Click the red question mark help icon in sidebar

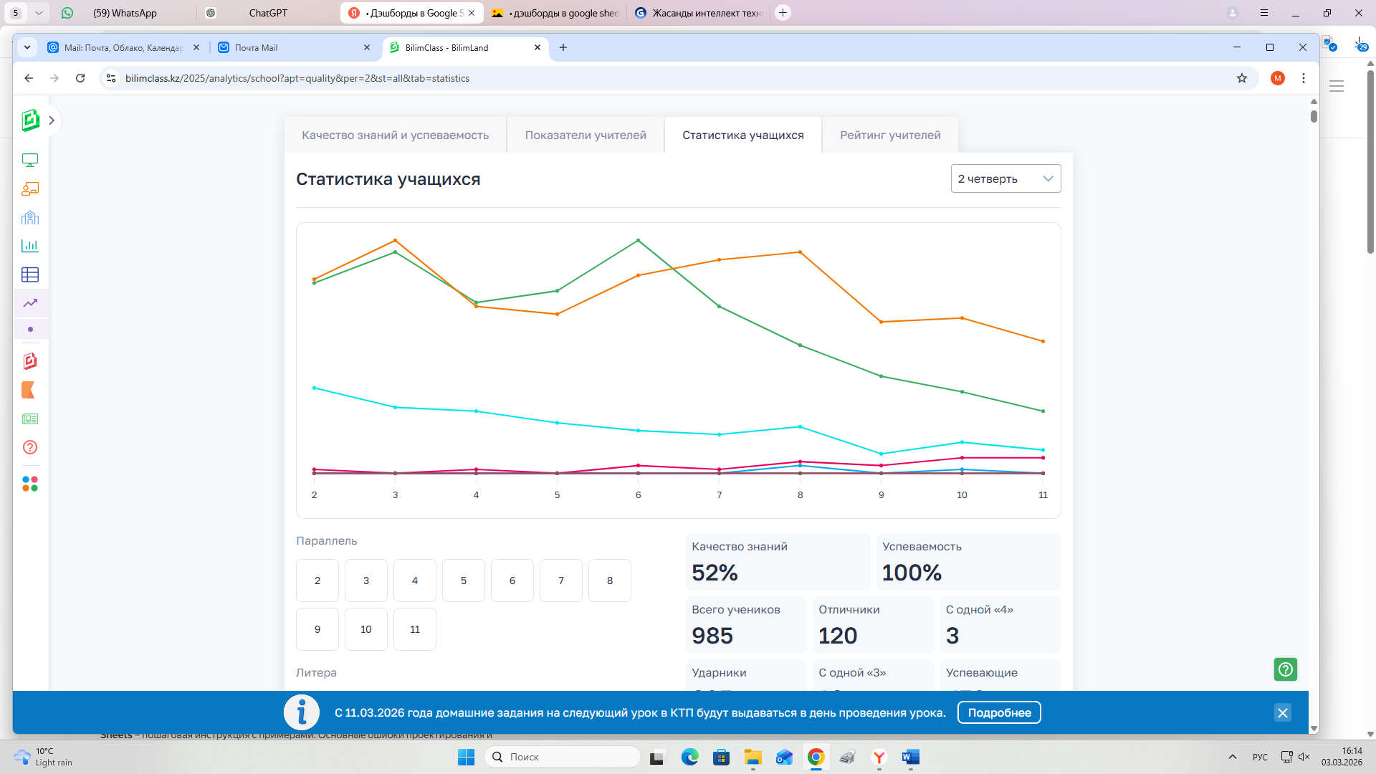(x=30, y=447)
